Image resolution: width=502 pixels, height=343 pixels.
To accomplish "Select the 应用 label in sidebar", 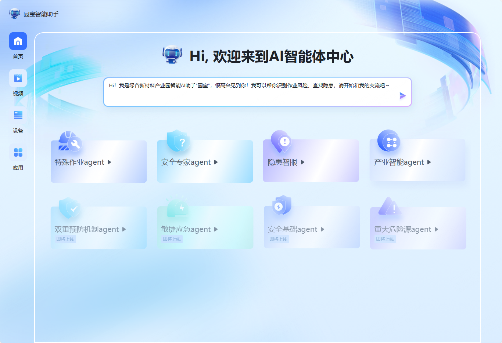I will tap(18, 168).
